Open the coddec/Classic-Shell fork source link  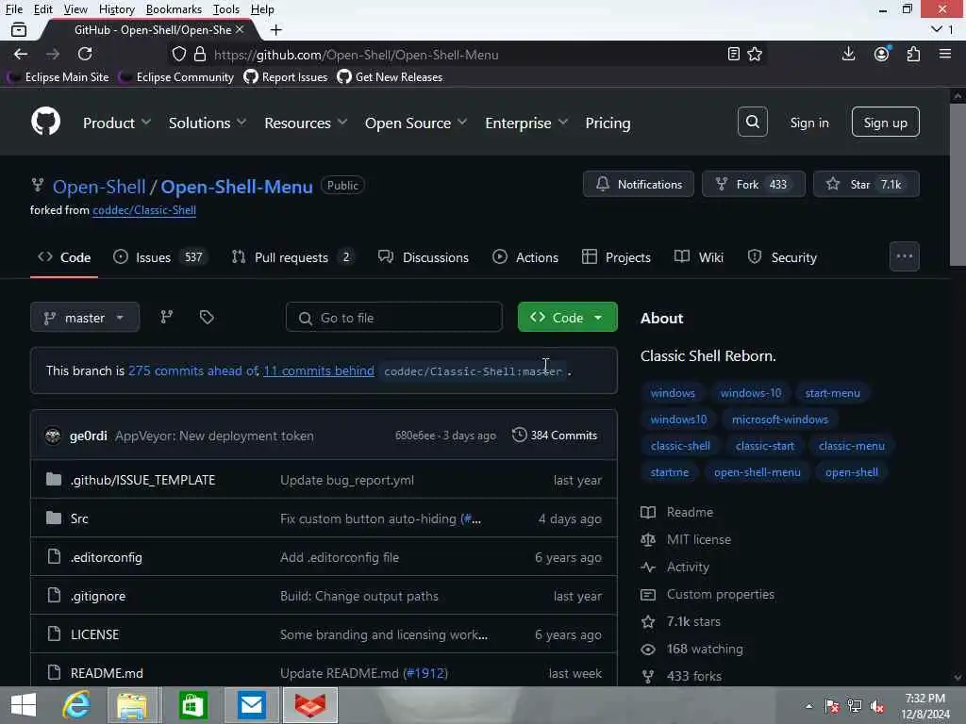point(144,210)
